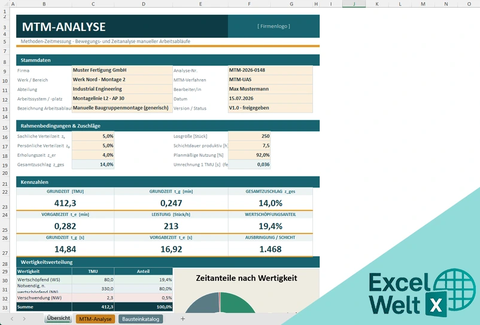Click Sachliche Verteilzeit value 5,0%
Viewport: 480px width, 325px height.
click(x=93, y=136)
